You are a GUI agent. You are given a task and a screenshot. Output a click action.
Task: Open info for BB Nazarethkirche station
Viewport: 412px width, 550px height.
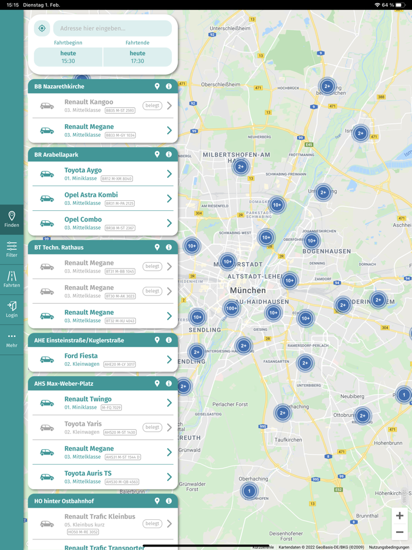pyautogui.click(x=169, y=87)
